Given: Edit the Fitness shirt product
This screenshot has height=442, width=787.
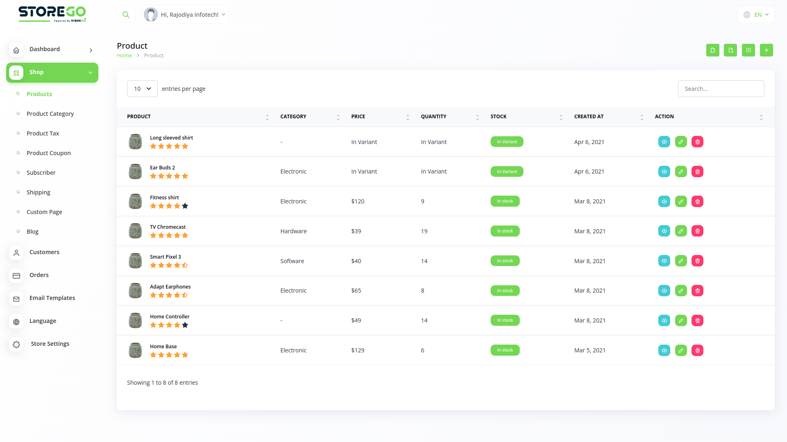Looking at the screenshot, I should pyautogui.click(x=680, y=201).
